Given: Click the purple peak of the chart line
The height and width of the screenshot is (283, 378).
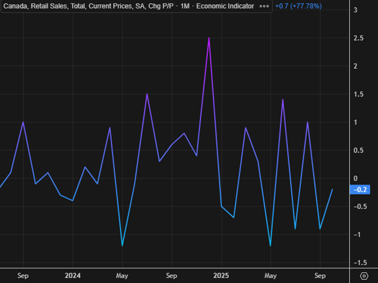Looking at the screenshot, I should point(209,38).
